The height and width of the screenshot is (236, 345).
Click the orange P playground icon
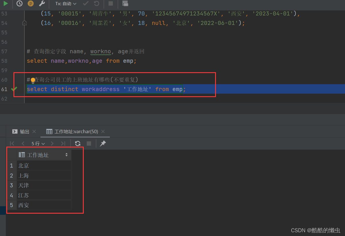point(30,3)
